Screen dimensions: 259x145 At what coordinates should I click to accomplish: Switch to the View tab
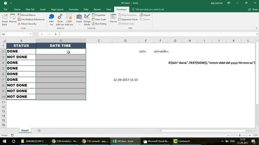(108, 9)
